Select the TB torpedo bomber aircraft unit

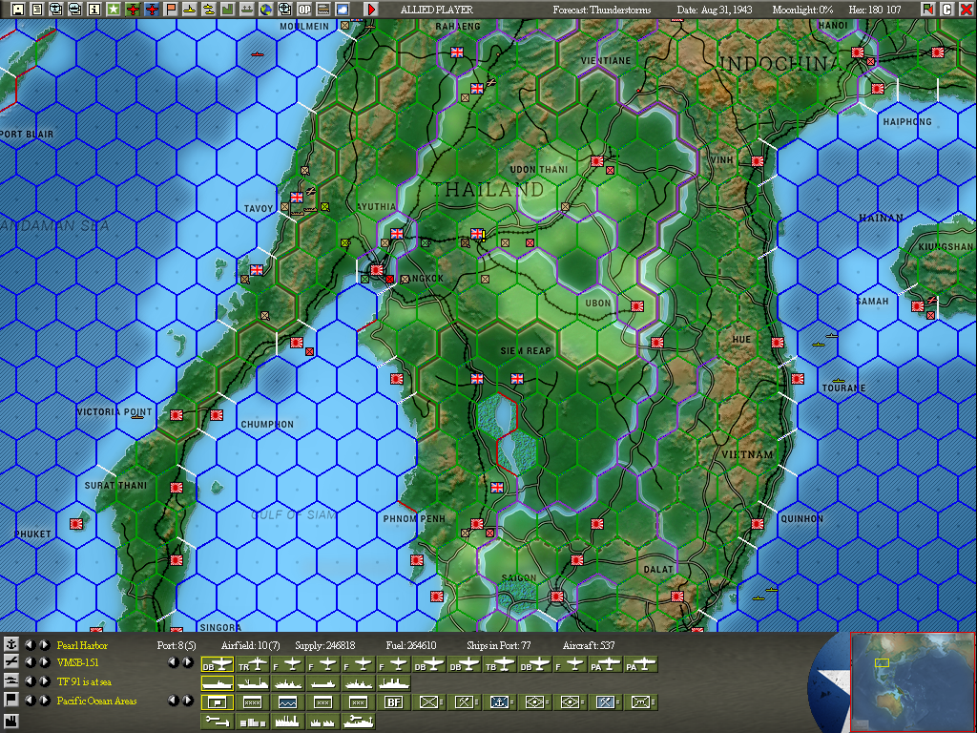500,664
